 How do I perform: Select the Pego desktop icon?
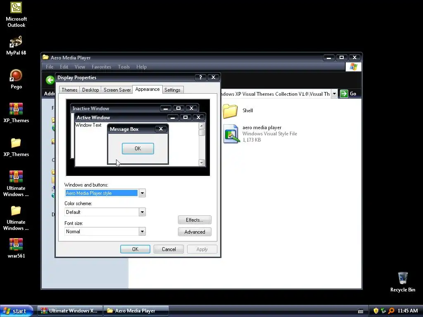(16, 76)
